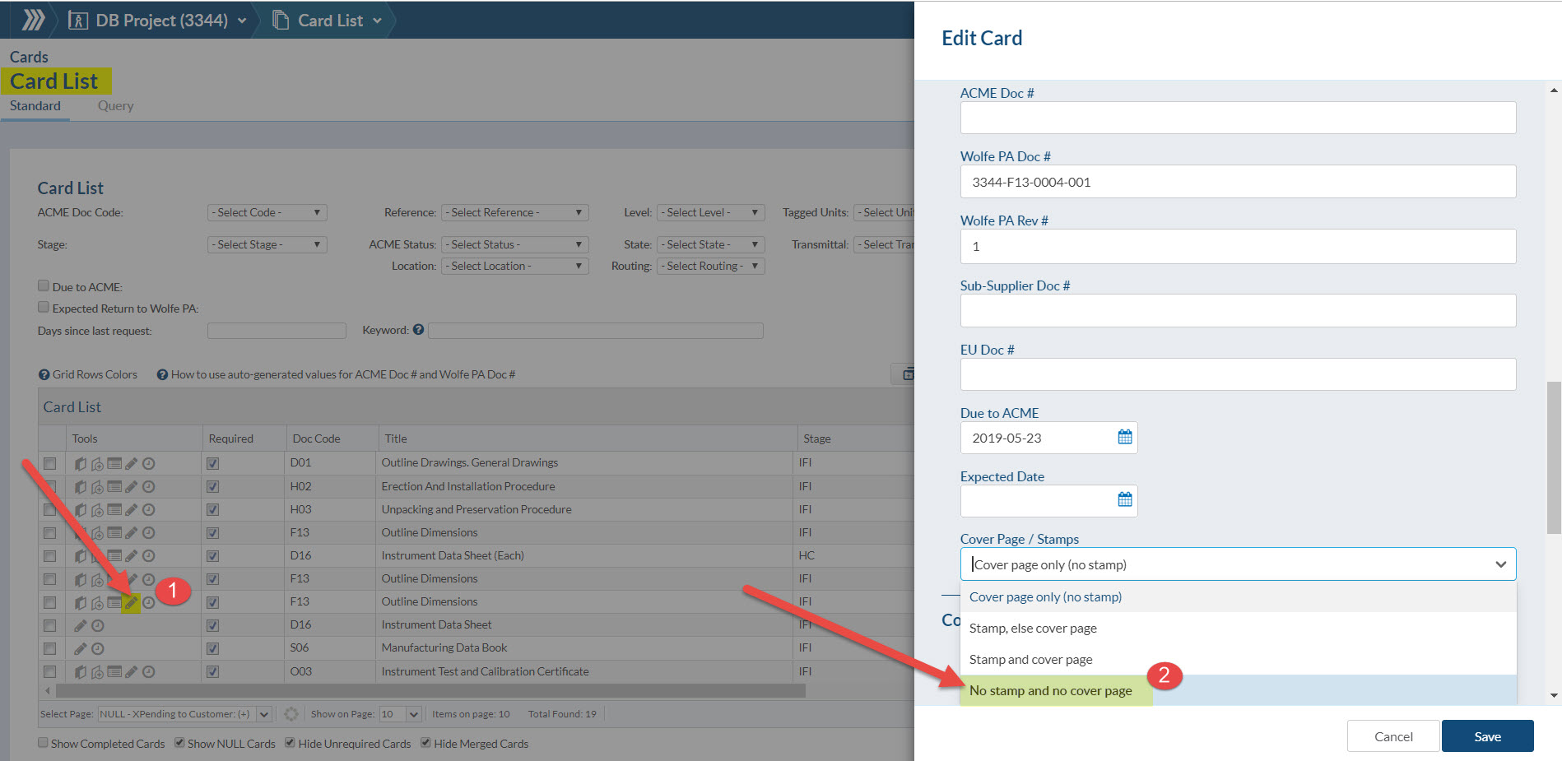Click add-document icon in H03 row

click(97, 509)
